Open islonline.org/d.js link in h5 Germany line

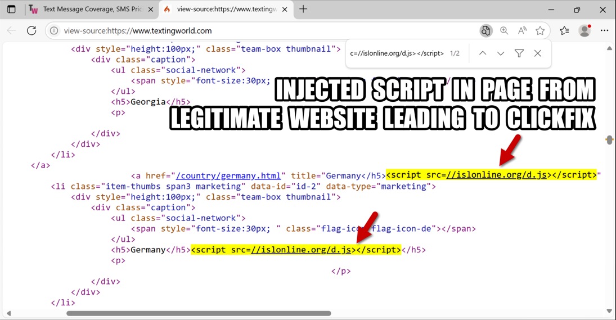pos(301,250)
